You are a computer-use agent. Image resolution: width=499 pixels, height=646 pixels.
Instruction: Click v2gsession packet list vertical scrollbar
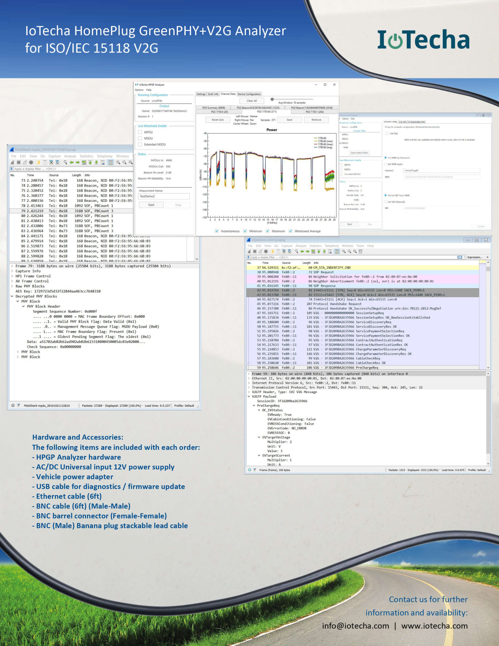coord(488,315)
